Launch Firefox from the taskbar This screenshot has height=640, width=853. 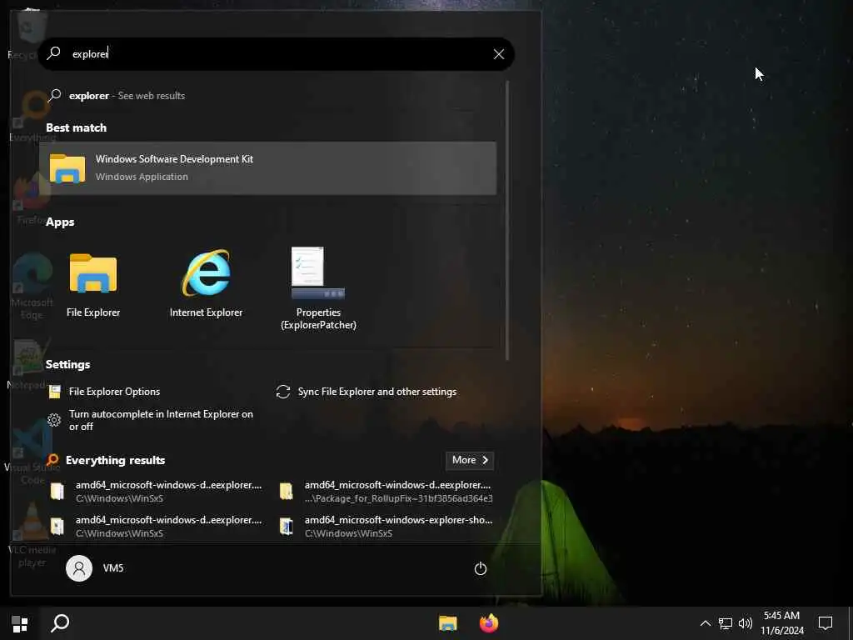(x=488, y=623)
